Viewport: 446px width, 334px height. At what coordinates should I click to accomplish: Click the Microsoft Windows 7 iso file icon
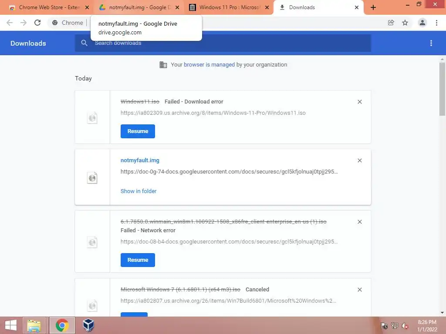coord(92,306)
